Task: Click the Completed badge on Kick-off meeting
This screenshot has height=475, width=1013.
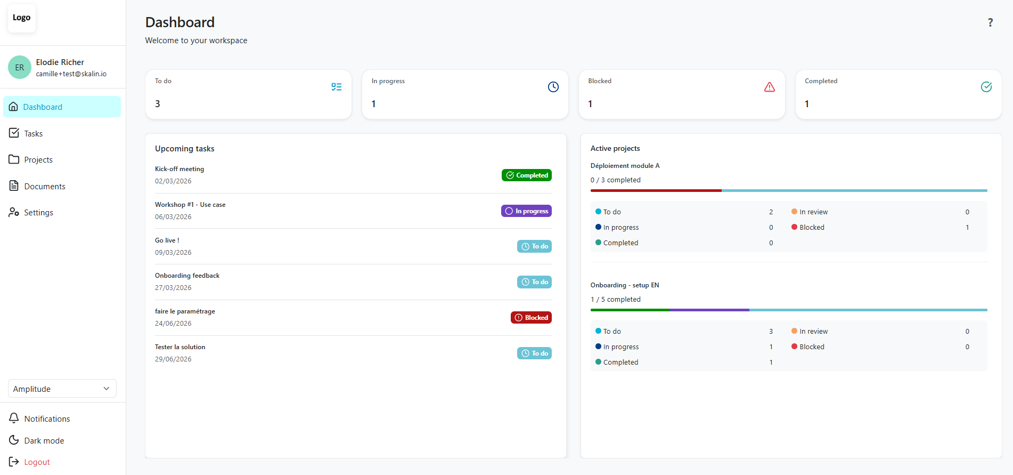Action: 527,175
